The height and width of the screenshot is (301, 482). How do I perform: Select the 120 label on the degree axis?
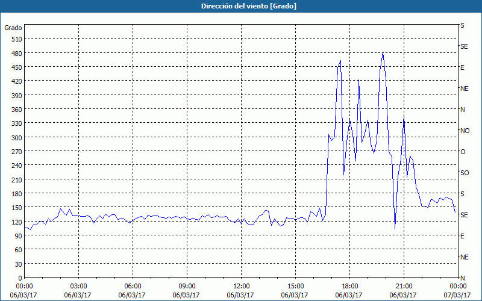pyautogui.click(x=17, y=222)
